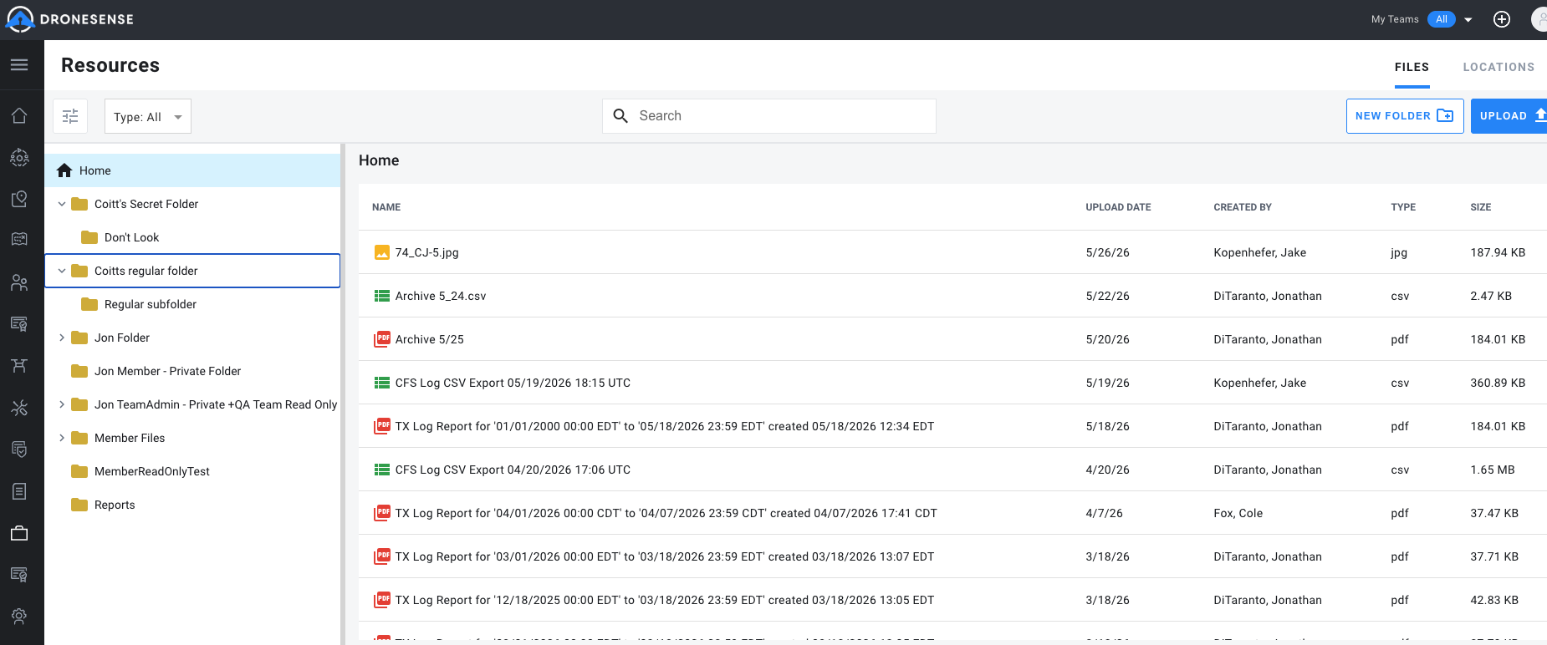Image resolution: width=1547 pixels, height=645 pixels.
Task: Click the Home heading above file list
Action: coord(379,160)
